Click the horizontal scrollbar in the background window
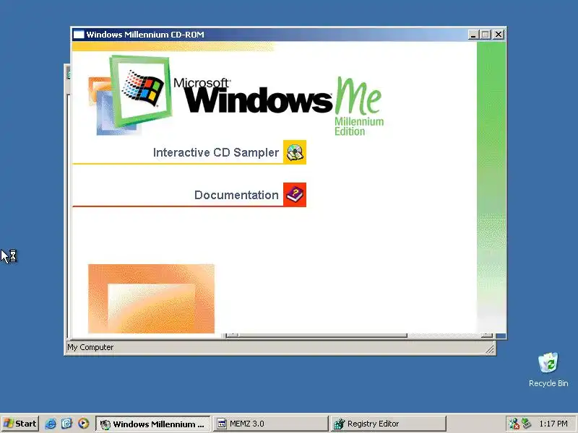The width and height of the screenshot is (578, 433). pyautogui.click(x=359, y=335)
